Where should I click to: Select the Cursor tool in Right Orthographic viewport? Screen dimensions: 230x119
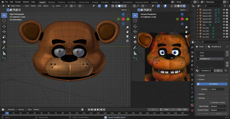[x=4, y=20]
